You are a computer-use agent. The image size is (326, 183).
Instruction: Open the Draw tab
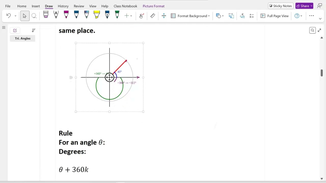click(49, 6)
